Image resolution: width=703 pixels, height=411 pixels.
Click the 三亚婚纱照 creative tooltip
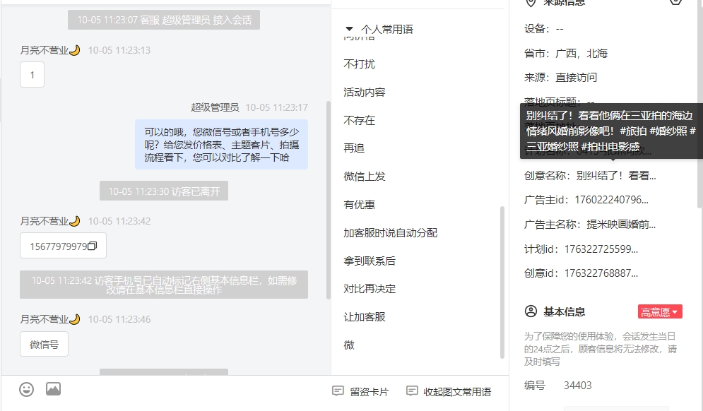(611, 131)
